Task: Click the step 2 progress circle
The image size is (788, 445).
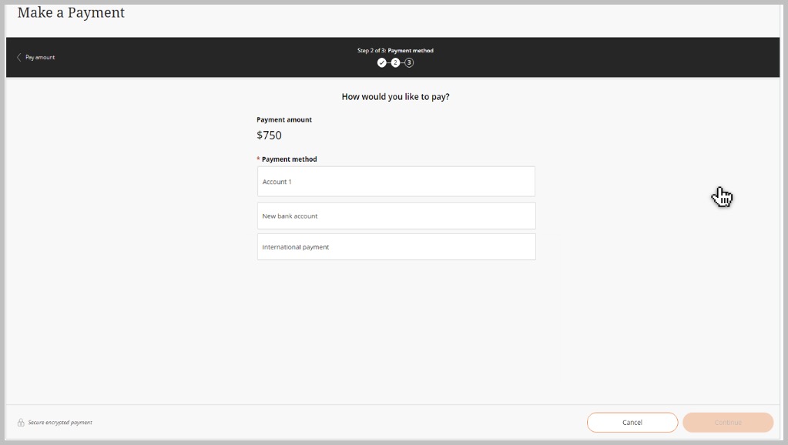Action: pyautogui.click(x=395, y=62)
